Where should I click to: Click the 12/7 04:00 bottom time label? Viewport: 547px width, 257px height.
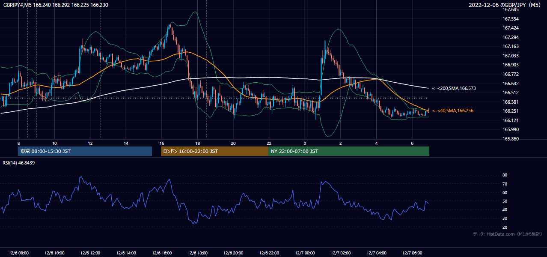pos(376,253)
